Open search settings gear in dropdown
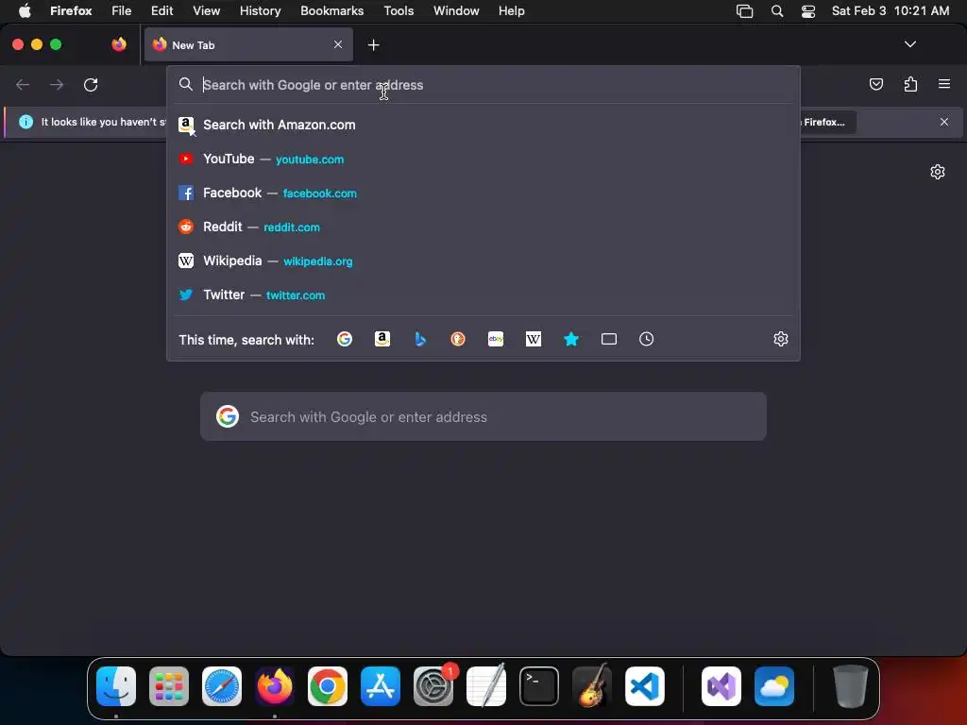This screenshot has width=967, height=725. click(x=781, y=339)
